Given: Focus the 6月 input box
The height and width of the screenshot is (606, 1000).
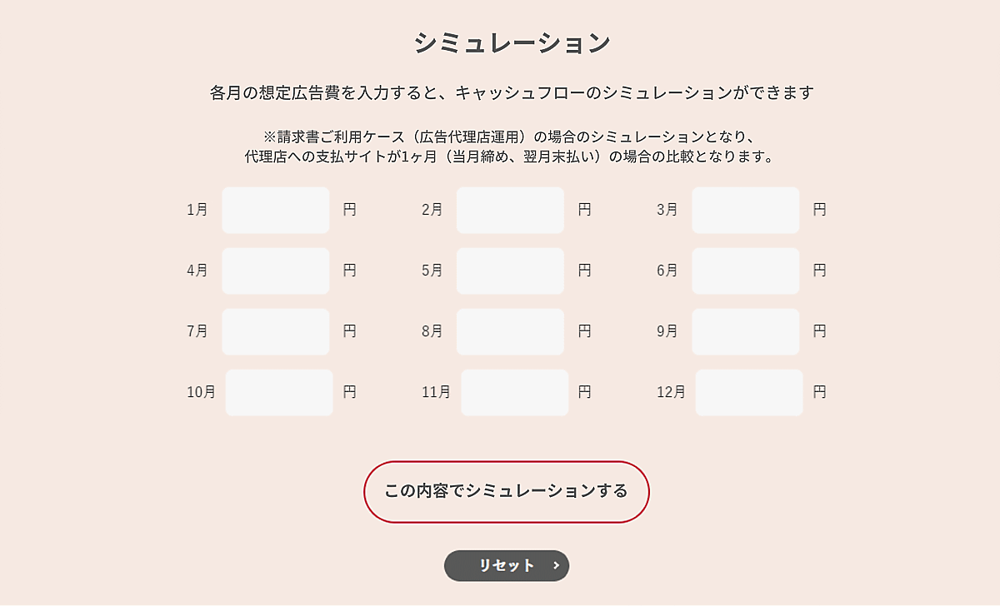Looking at the screenshot, I should [745, 271].
